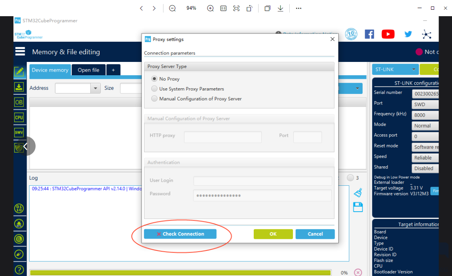Click the green progress bar

[x=180, y=272]
